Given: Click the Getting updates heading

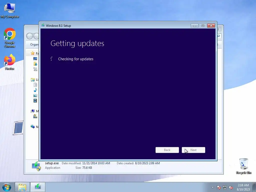Looking at the screenshot, I should 77,43.
